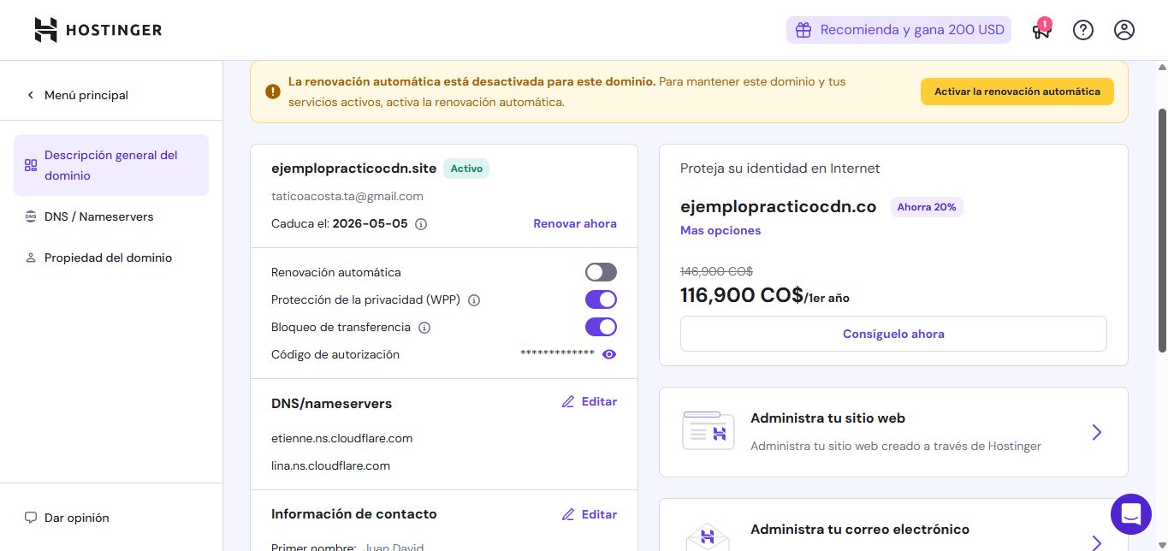Select Descripción general del dominio menu
The image size is (1168, 551).
click(x=111, y=165)
